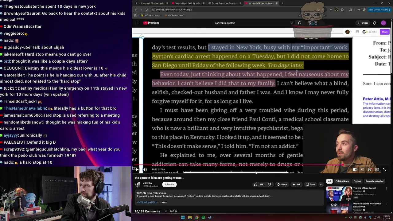Enter fullscreen on the video player
Viewport: 393px width, 221px height.
(384, 169)
